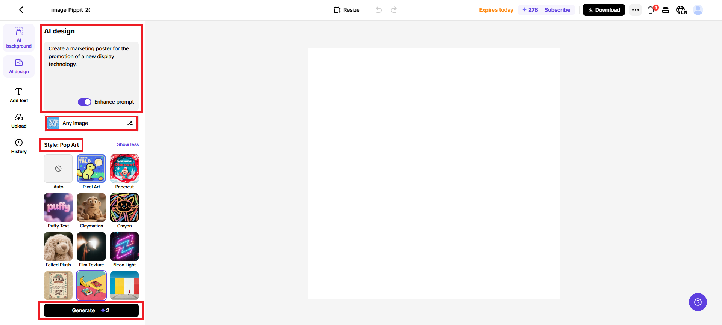The height and width of the screenshot is (325, 722).
Task: Open the user profile avatar
Action: click(x=698, y=10)
